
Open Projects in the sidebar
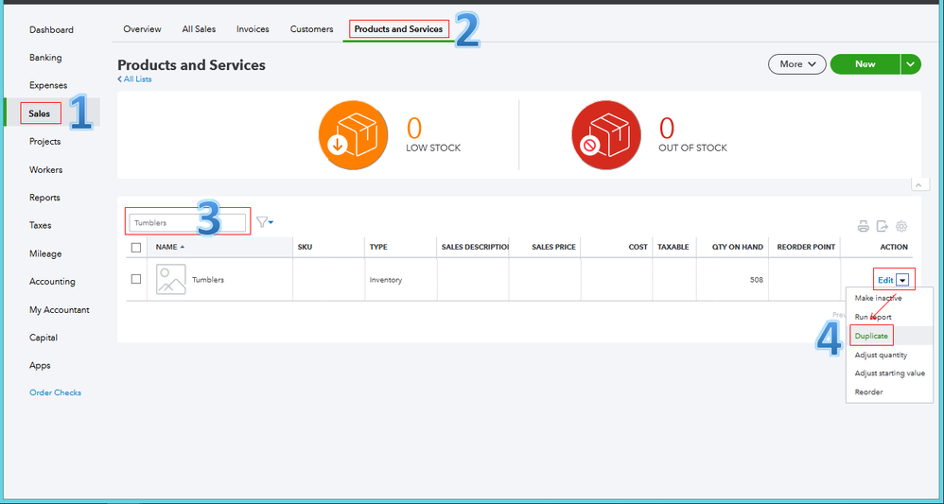[44, 142]
